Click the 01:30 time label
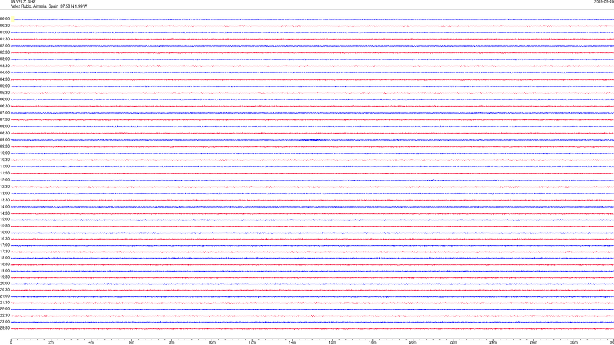Viewport: 614px width, 345px height. pyautogui.click(x=4, y=39)
